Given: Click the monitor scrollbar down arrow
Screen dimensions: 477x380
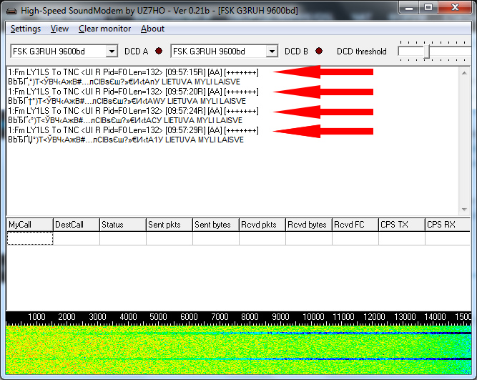Looking at the screenshot, I should coord(464,210).
